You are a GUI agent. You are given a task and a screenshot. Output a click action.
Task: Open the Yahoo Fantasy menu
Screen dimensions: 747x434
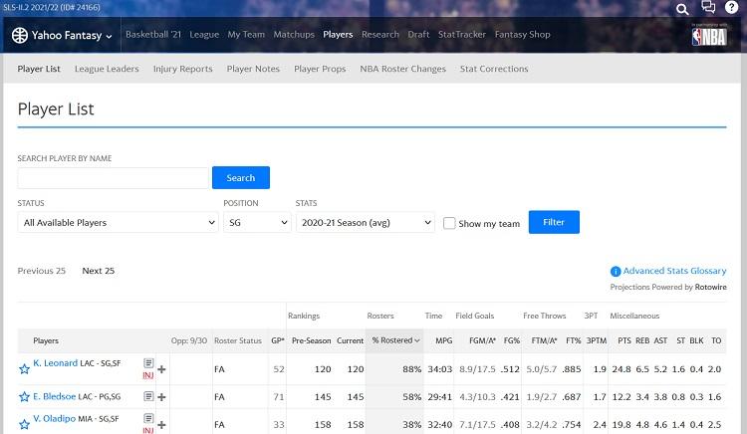coord(63,35)
